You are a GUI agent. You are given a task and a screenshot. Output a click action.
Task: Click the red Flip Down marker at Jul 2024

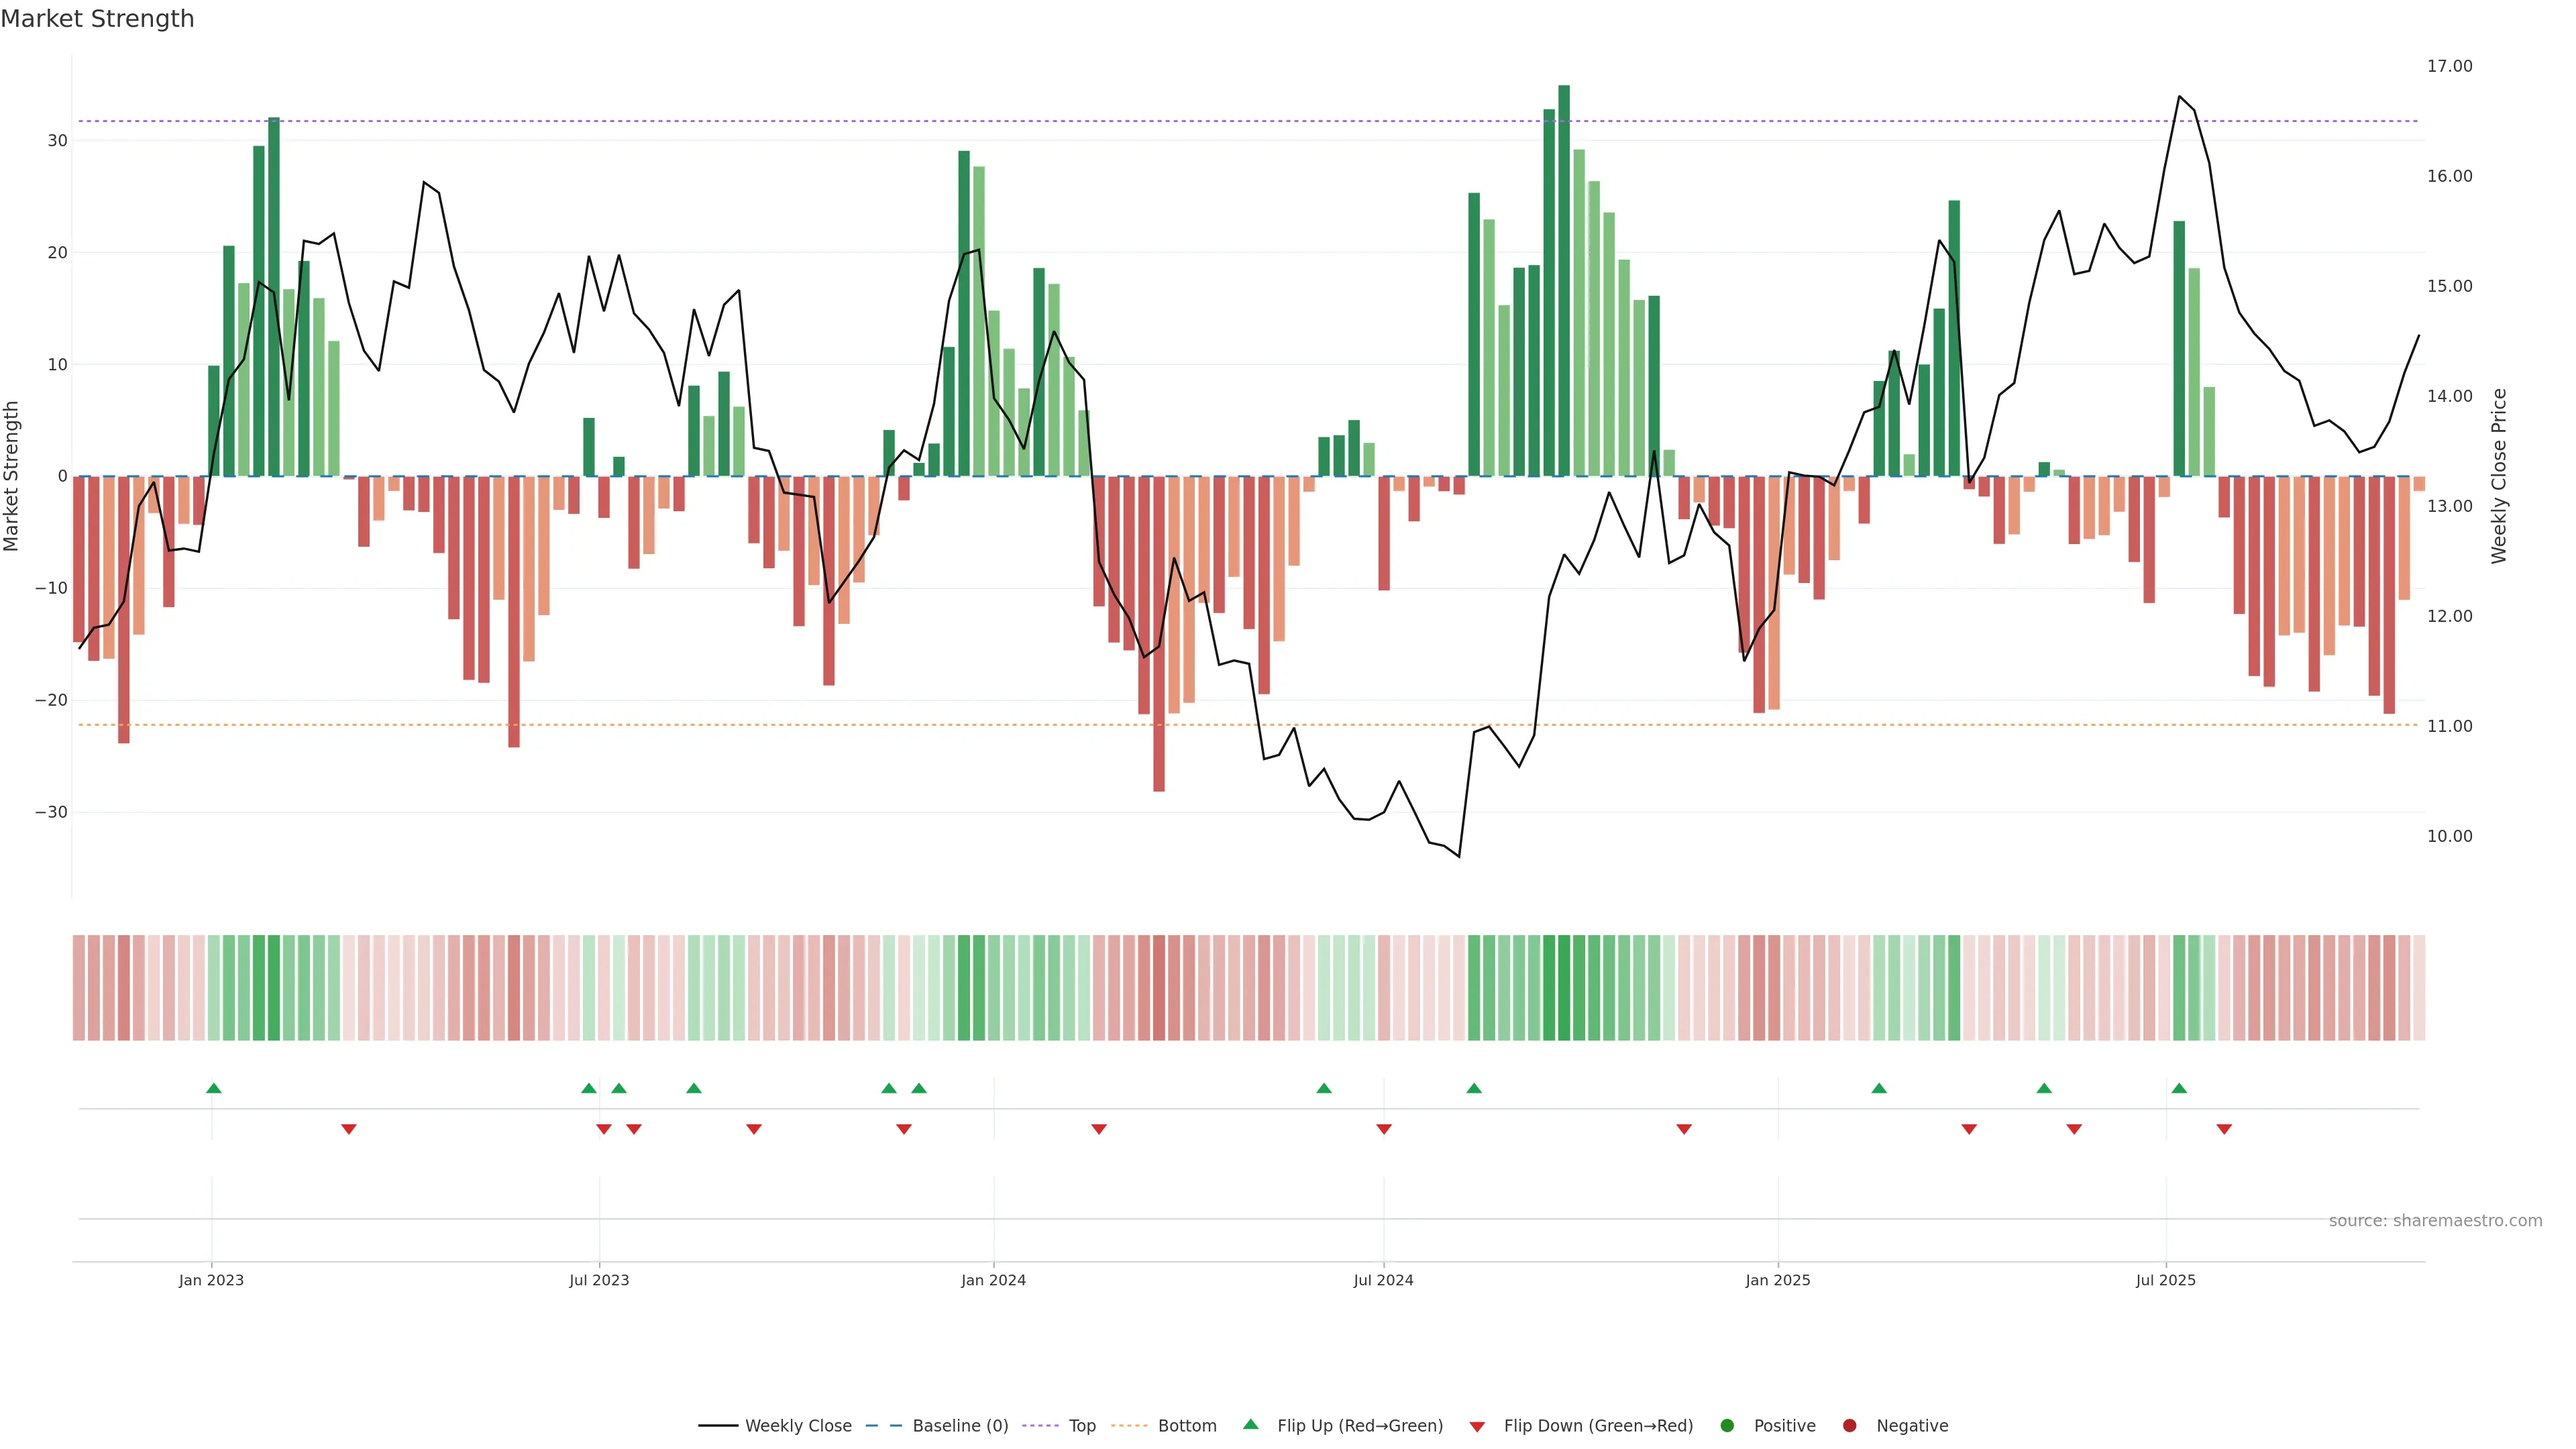point(1384,1129)
